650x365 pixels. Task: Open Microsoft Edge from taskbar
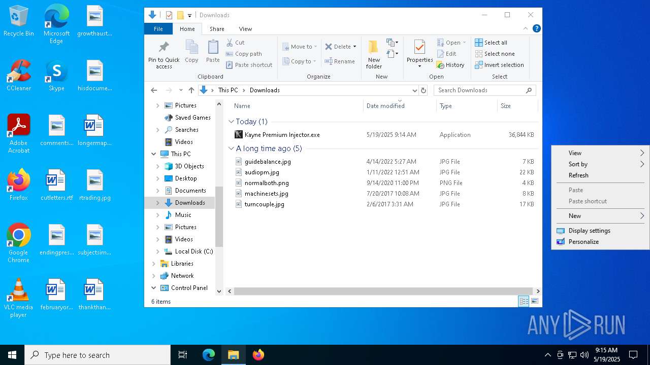[209, 355]
